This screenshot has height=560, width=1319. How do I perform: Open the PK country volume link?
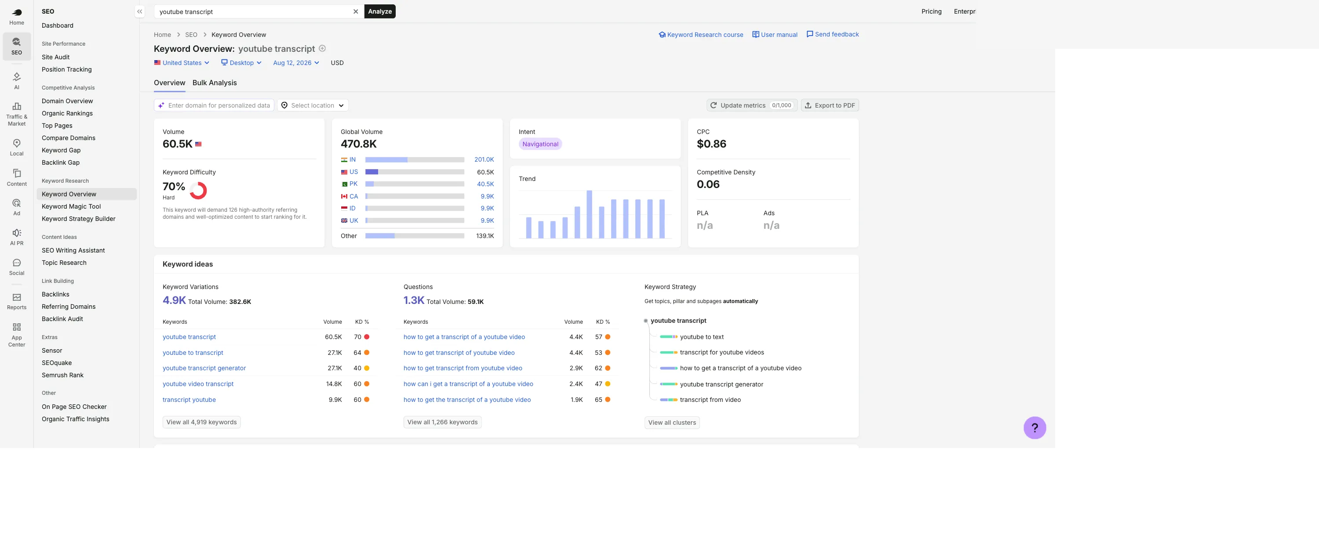coord(353,184)
